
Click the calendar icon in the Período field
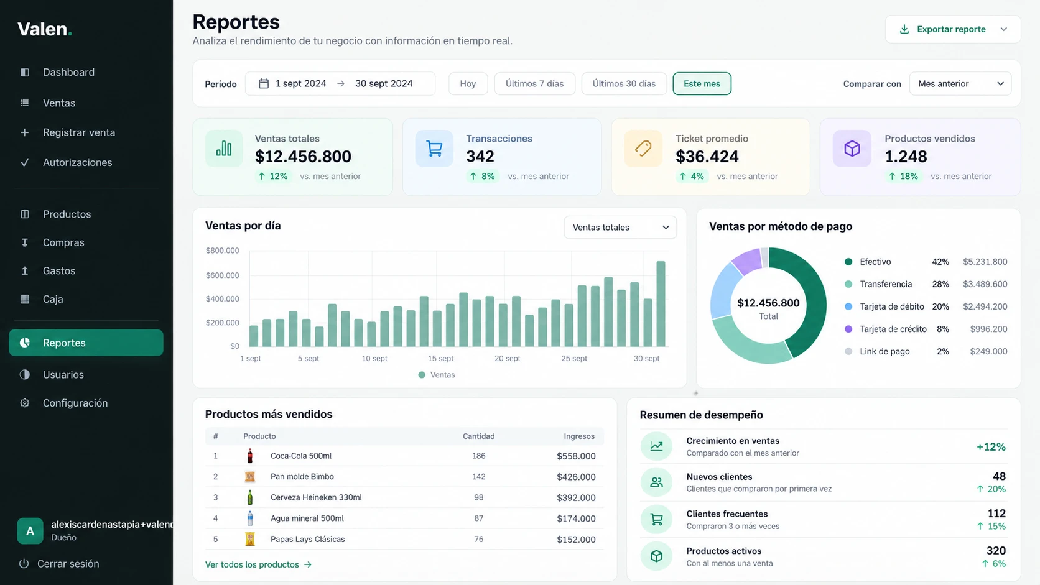tap(264, 83)
